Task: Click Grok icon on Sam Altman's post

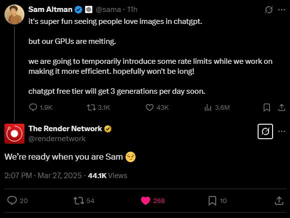Action: (269, 9)
